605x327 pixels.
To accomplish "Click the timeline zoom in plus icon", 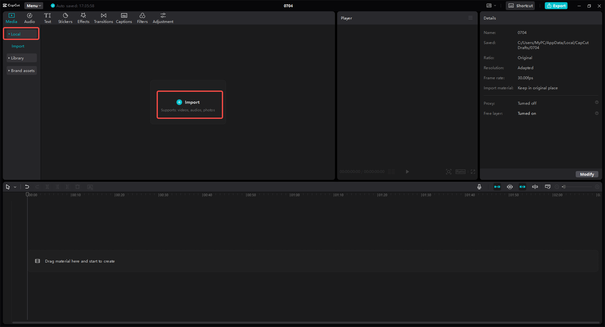I will tap(597, 187).
